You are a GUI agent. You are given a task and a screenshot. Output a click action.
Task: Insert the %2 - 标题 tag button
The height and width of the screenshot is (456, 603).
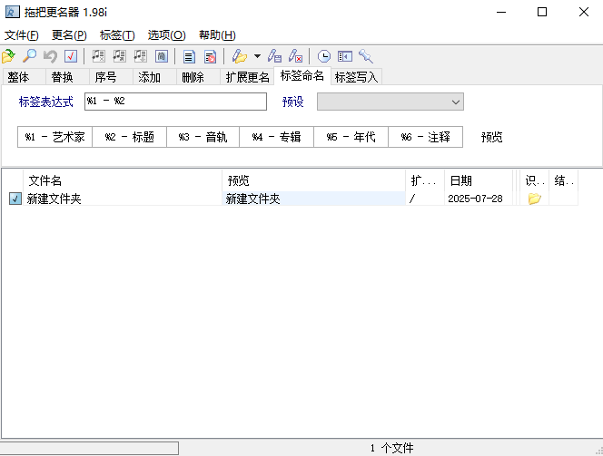point(129,137)
